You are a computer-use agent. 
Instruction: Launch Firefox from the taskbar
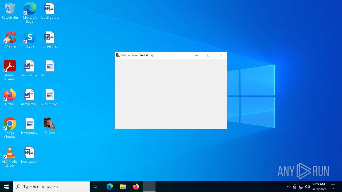(136, 187)
